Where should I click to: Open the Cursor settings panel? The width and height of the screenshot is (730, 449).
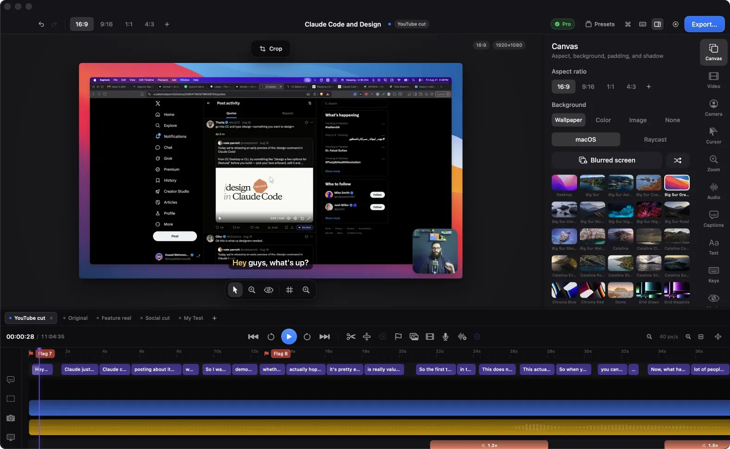[713, 136]
